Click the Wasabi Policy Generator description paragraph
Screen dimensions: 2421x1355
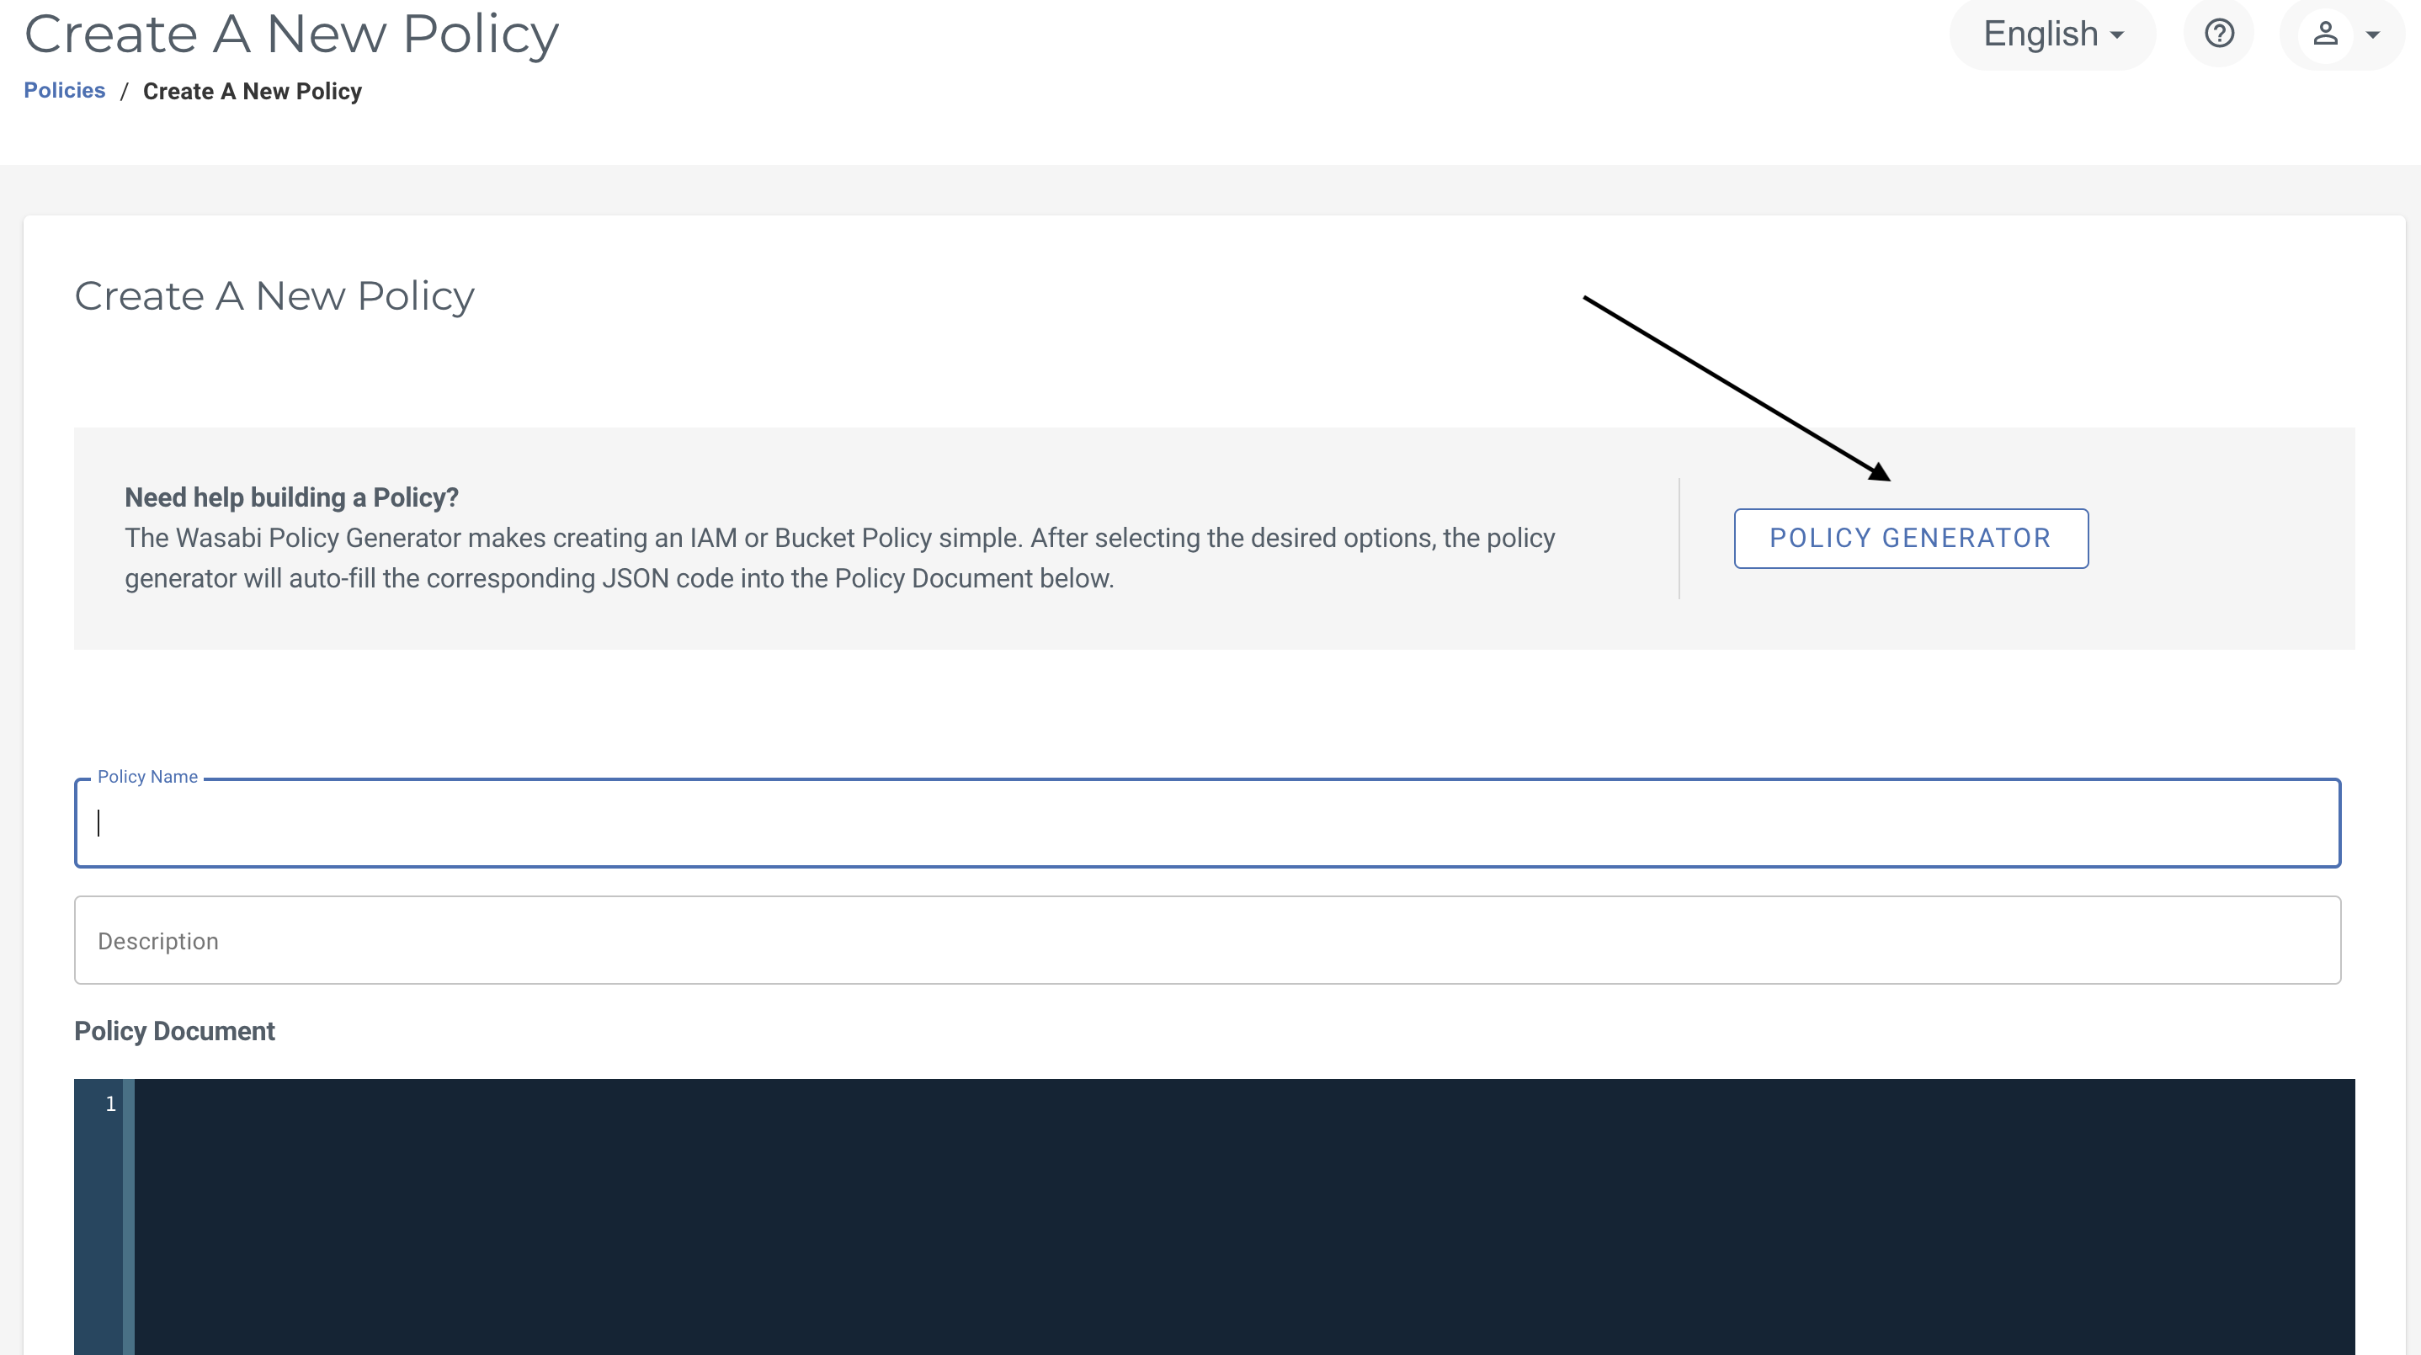(x=839, y=558)
